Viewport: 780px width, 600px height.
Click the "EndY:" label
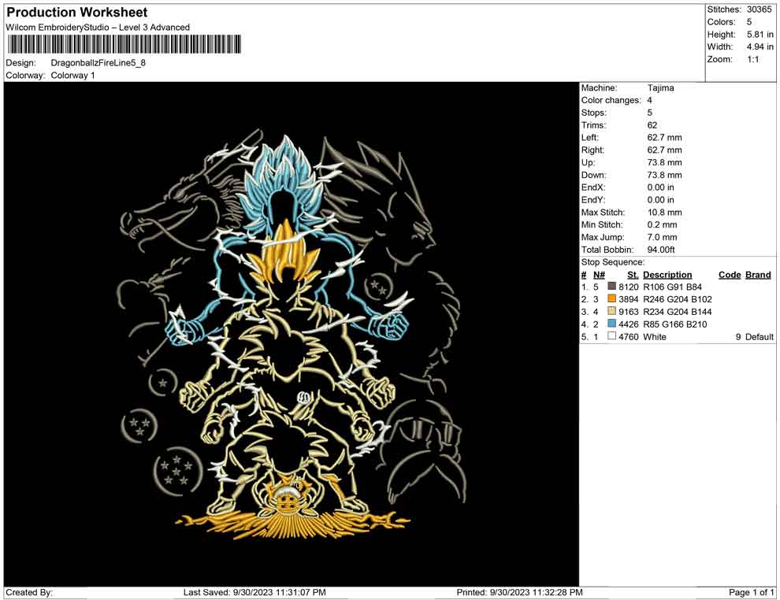pos(593,200)
